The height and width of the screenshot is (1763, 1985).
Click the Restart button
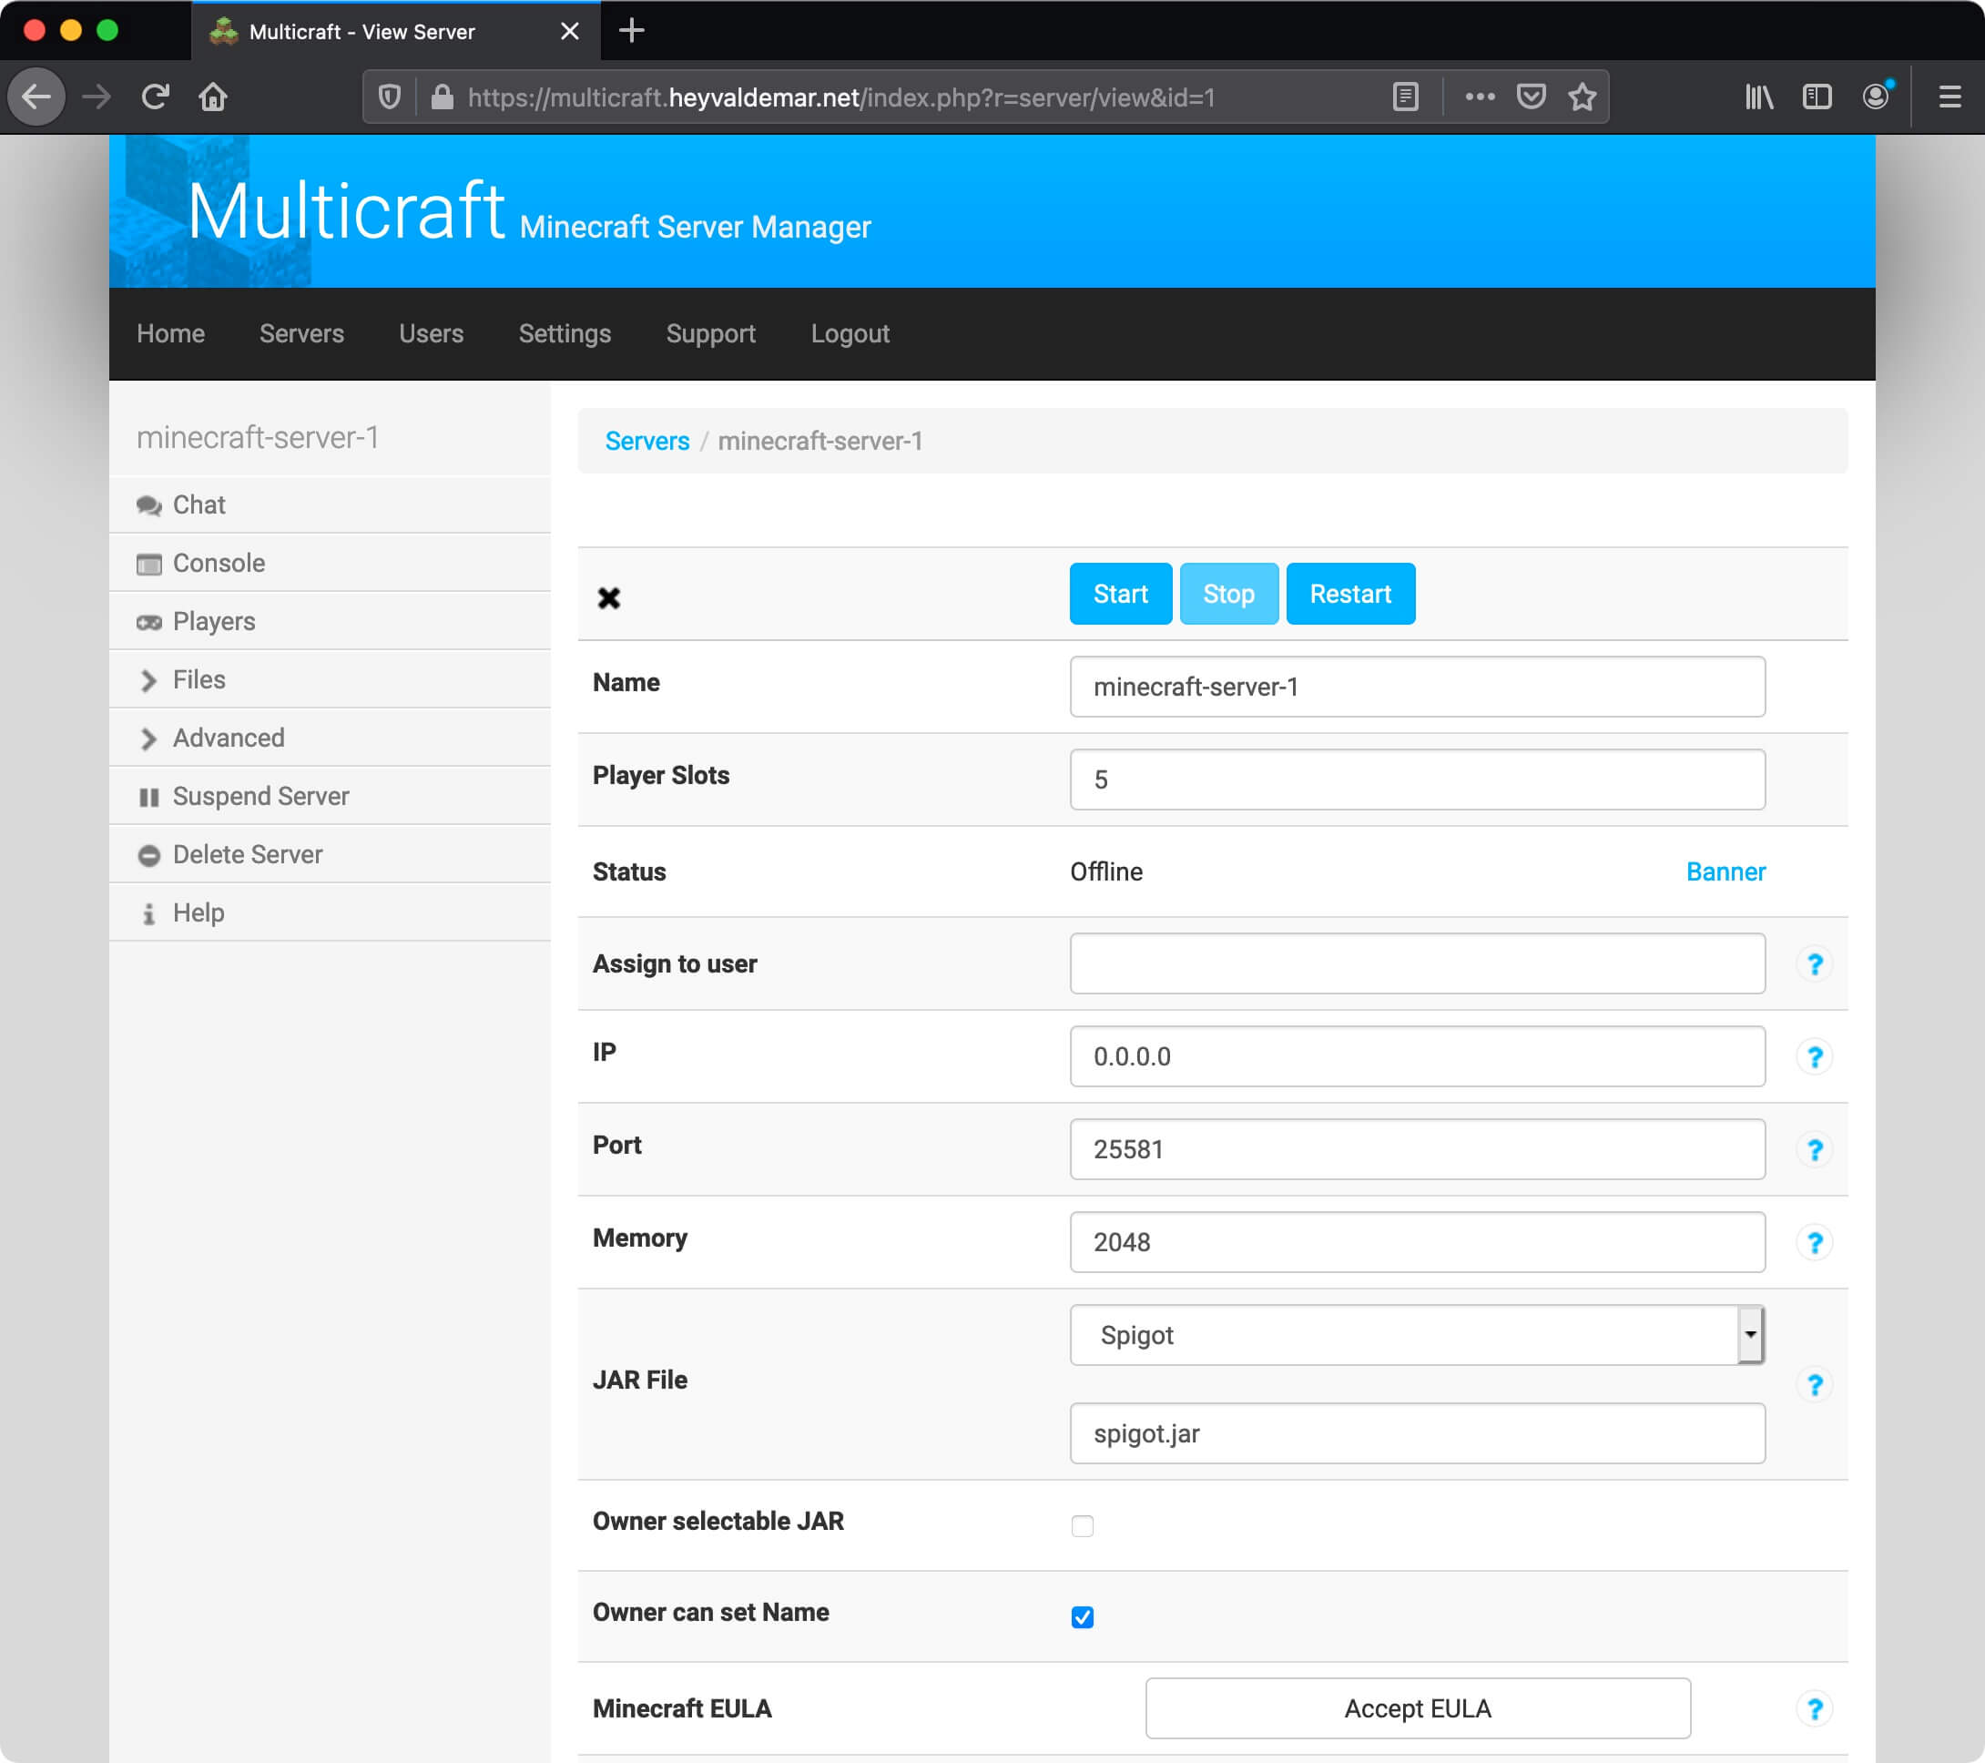tap(1350, 592)
